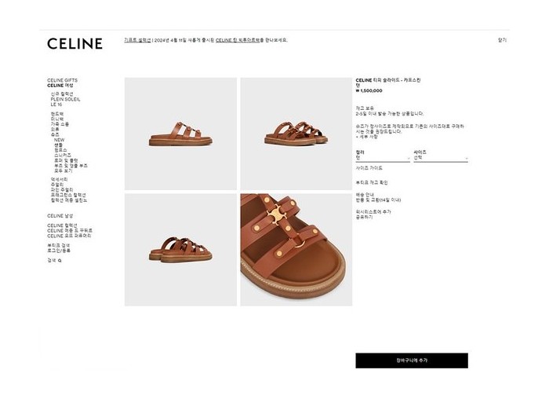Close the top banner with 닫기

coord(502,40)
